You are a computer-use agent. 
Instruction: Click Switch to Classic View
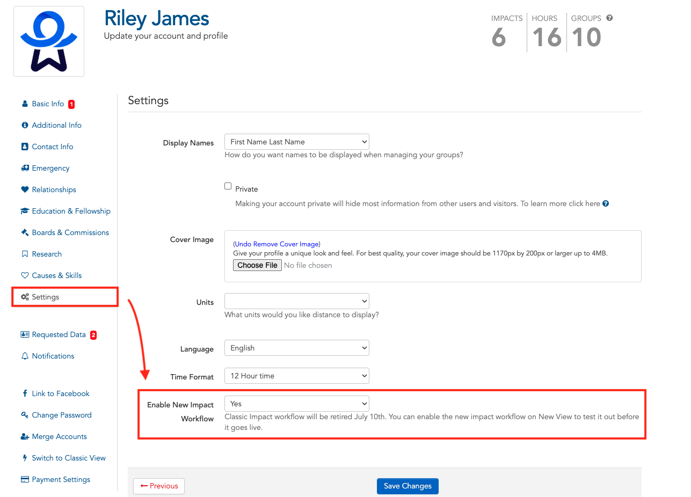coord(69,458)
